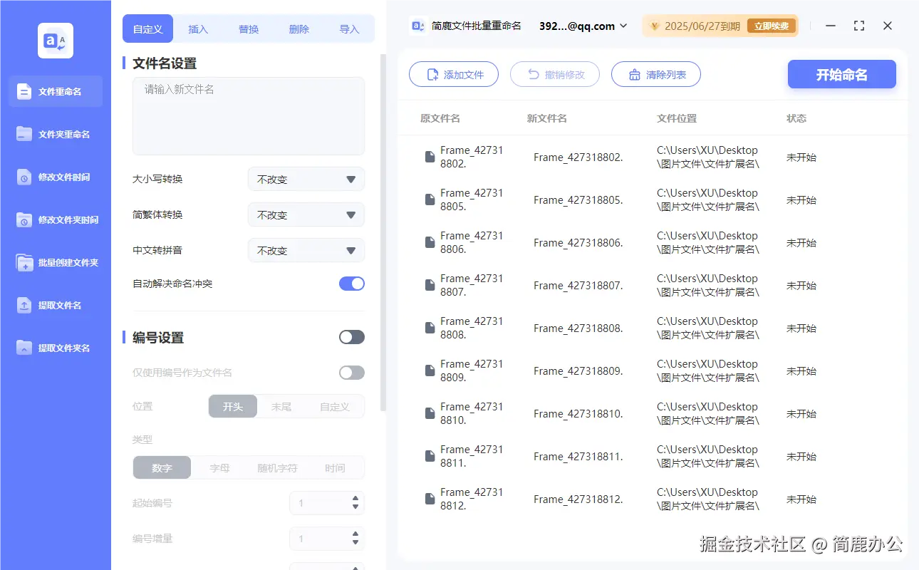Click the settings panel vertical scrollbar
This screenshot has width=919, height=570.
click(x=383, y=232)
